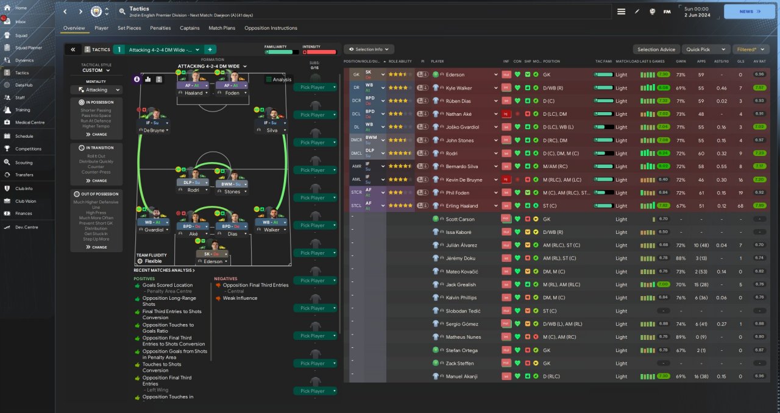Expand the Tactical Style Custom dropdown
780x413 pixels.
pos(96,70)
